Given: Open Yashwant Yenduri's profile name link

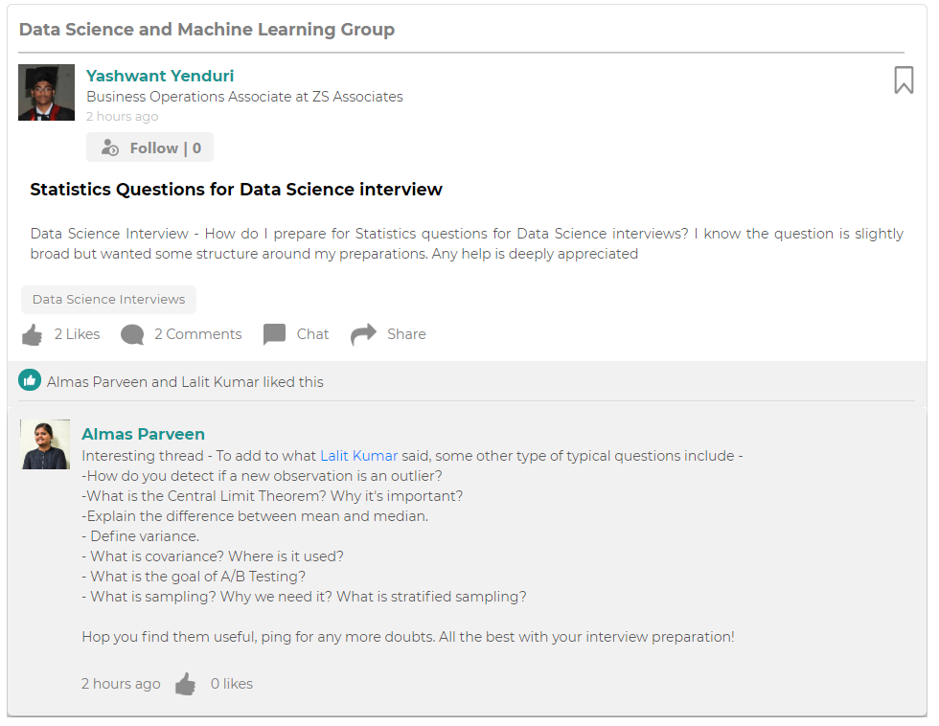Looking at the screenshot, I should pyautogui.click(x=160, y=76).
